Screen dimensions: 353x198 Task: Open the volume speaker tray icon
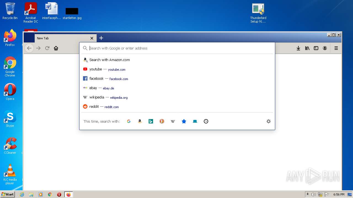click(x=314, y=194)
